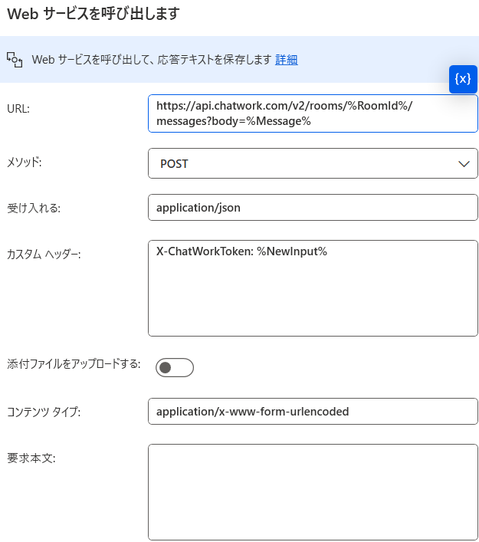The image size is (479, 542).
Task: Click the 添付ファイルをアップロードする label text
Action: coord(74,363)
